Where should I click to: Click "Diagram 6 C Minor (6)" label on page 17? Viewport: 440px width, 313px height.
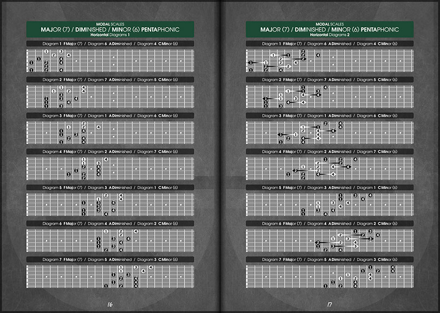coord(377,115)
